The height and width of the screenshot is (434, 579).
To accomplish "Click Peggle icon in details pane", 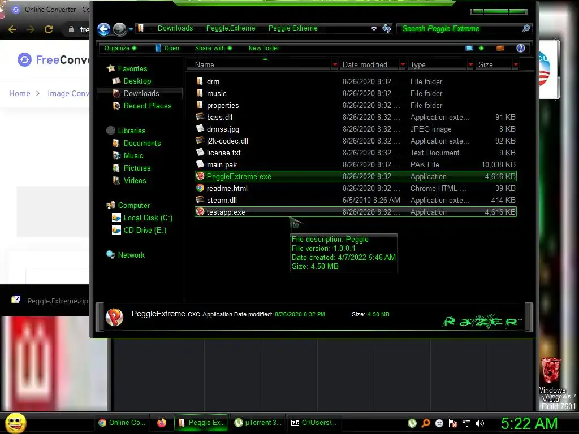I will pos(114,316).
